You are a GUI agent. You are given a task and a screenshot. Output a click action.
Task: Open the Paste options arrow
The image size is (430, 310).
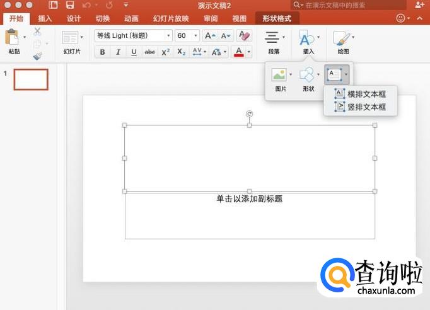(25, 37)
